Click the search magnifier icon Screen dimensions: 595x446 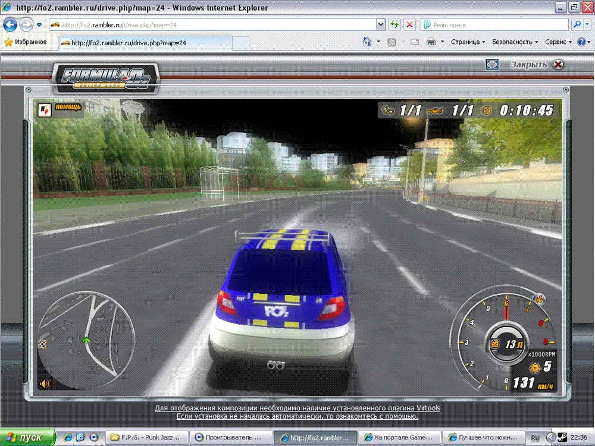point(577,25)
